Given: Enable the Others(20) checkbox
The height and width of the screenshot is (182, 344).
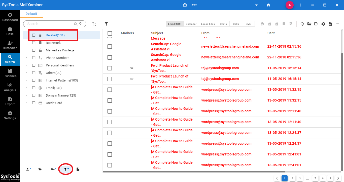Looking at the screenshot, I should point(34,73).
